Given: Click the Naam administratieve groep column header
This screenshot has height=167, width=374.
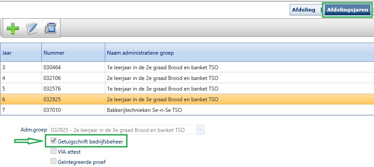Looking at the screenshot, I should point(239,53).
